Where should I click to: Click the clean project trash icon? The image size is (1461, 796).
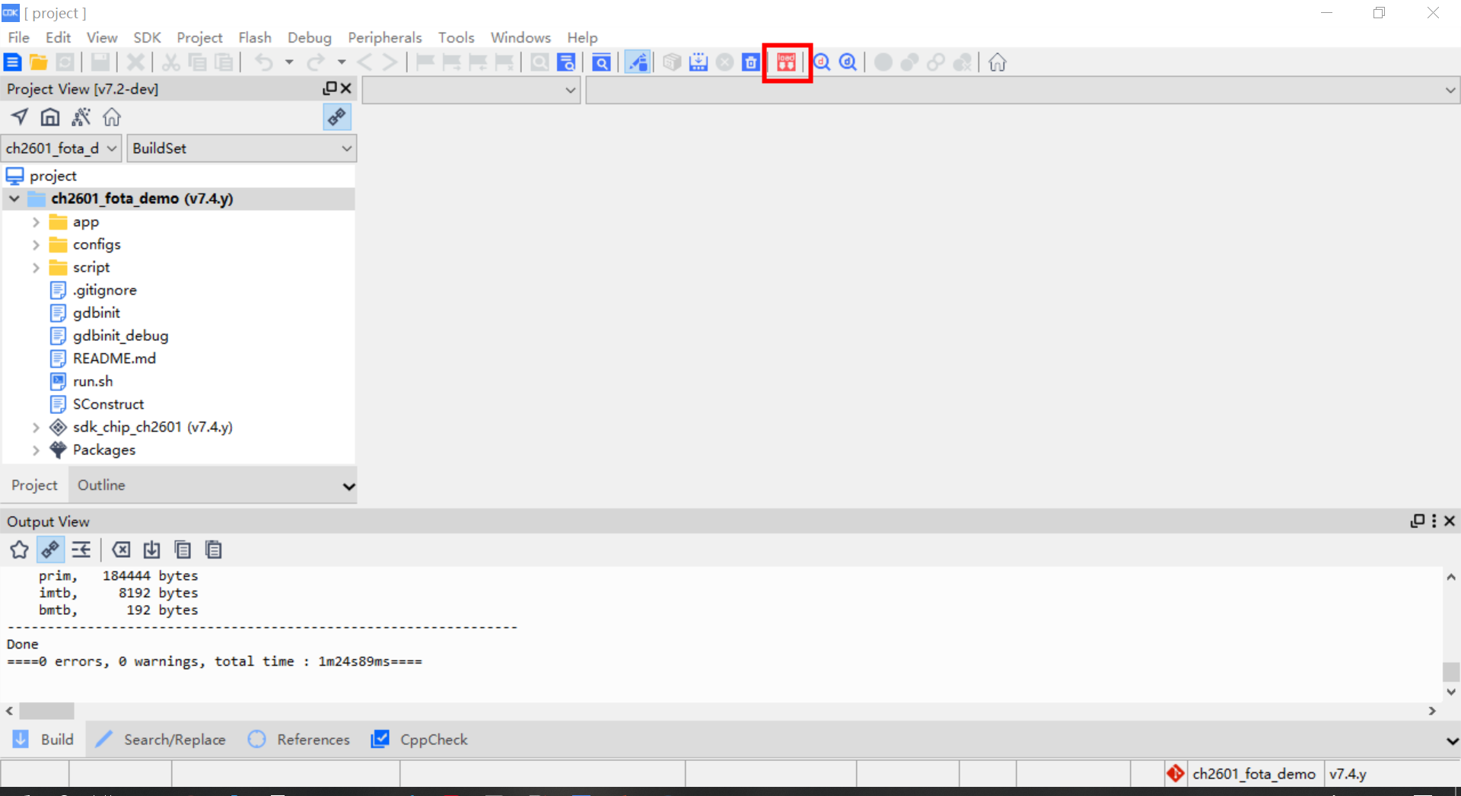(751, 62)
